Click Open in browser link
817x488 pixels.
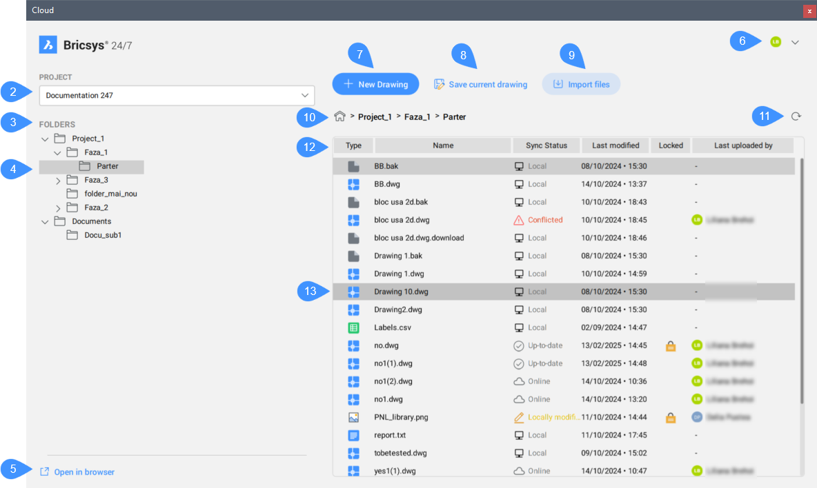click(x=83, y=472)
